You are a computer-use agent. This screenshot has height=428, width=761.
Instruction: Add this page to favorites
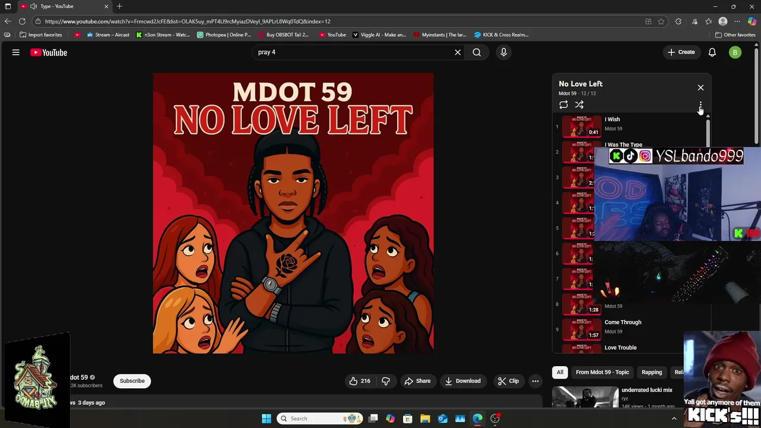pos(661,21)
